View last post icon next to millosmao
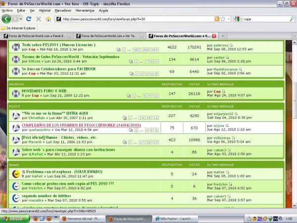The height and width of the screenshot is (223, 297). 233,138
